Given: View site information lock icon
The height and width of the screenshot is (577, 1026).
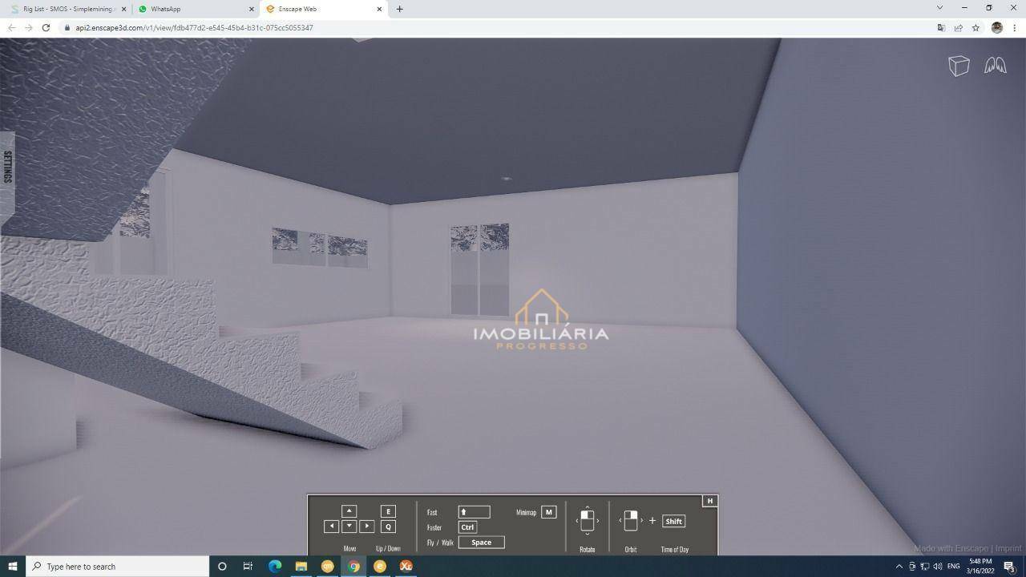Looking at the screenshot, I should click(x=67, y=27).
